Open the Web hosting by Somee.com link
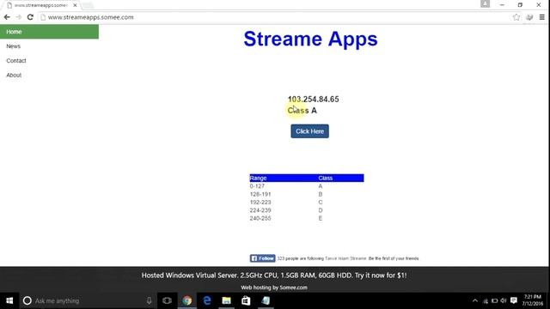 pyautogui.click(x=274, y=288)
